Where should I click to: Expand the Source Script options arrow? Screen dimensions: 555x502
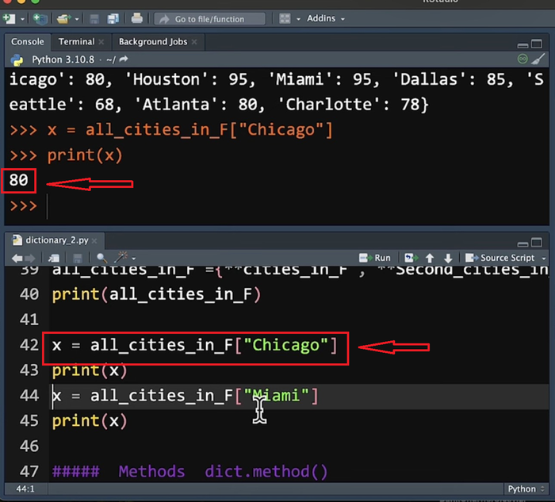pos(544,258)
